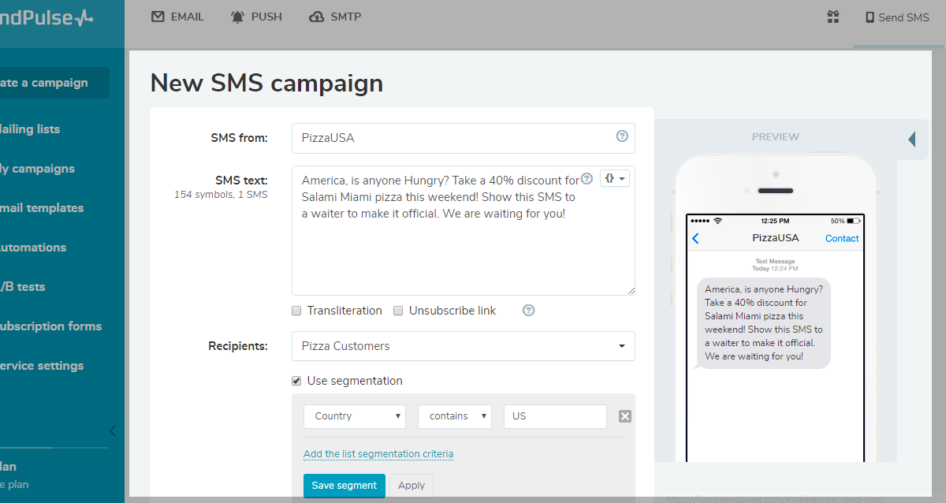Enable the Unsubscribe link checkbox
The width and height of the screenshot is (946, 503).
[x=397, y=310]
